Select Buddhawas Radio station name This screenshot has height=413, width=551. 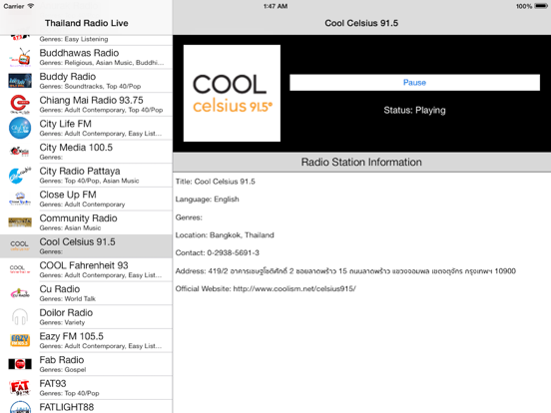[x=79, y=53]
